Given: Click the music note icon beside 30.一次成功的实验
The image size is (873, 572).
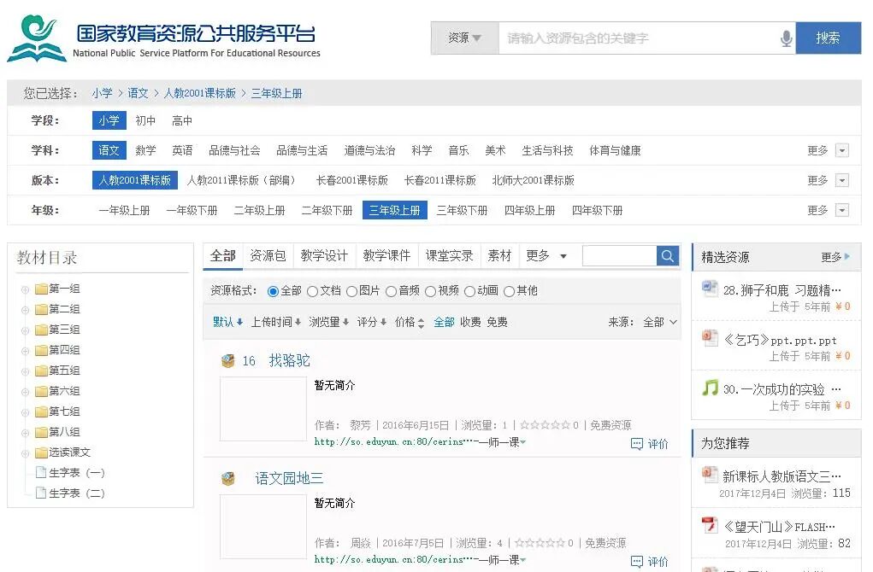Looking at the screenshot, I should coord(710,388).
